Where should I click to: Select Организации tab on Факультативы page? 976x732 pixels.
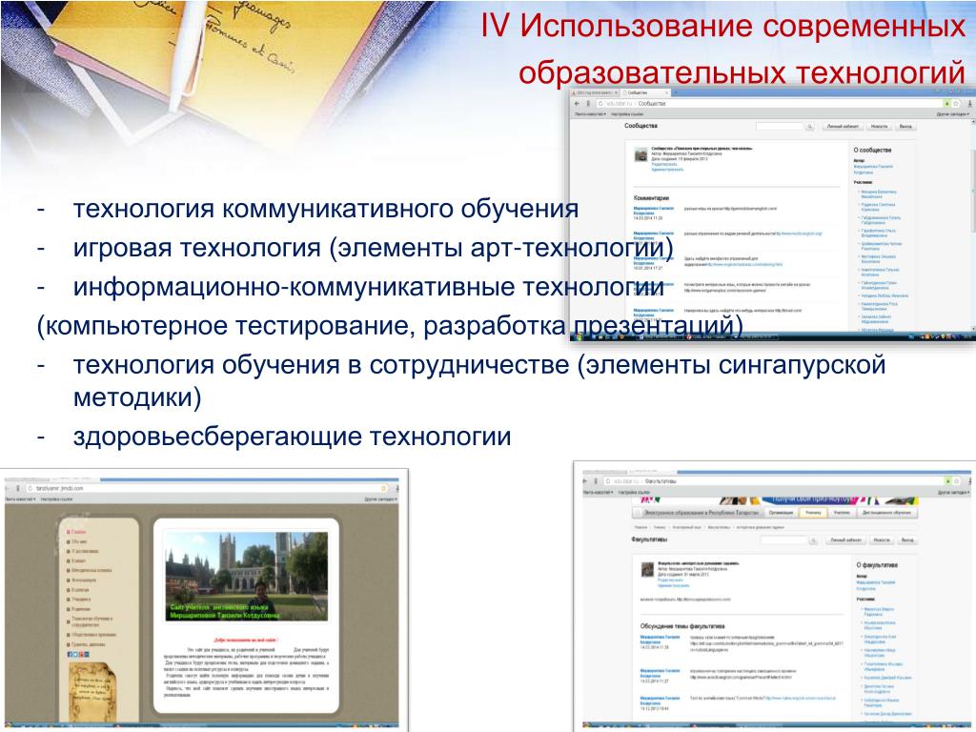tap(781, 512)
